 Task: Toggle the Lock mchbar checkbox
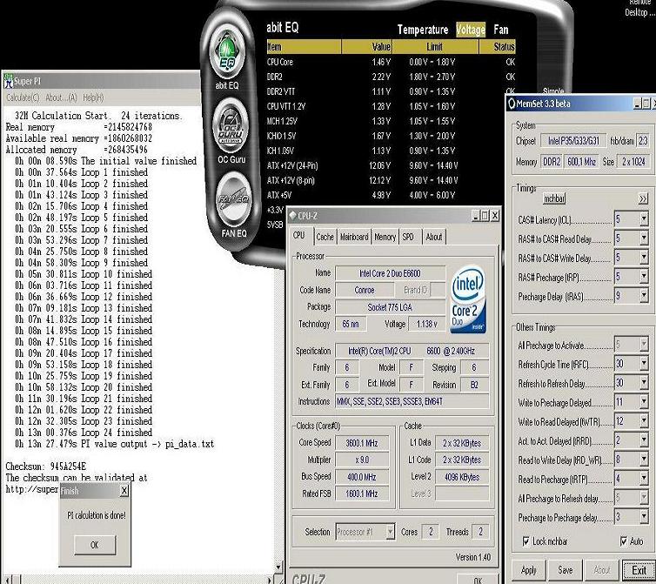[x=525, y=541]
